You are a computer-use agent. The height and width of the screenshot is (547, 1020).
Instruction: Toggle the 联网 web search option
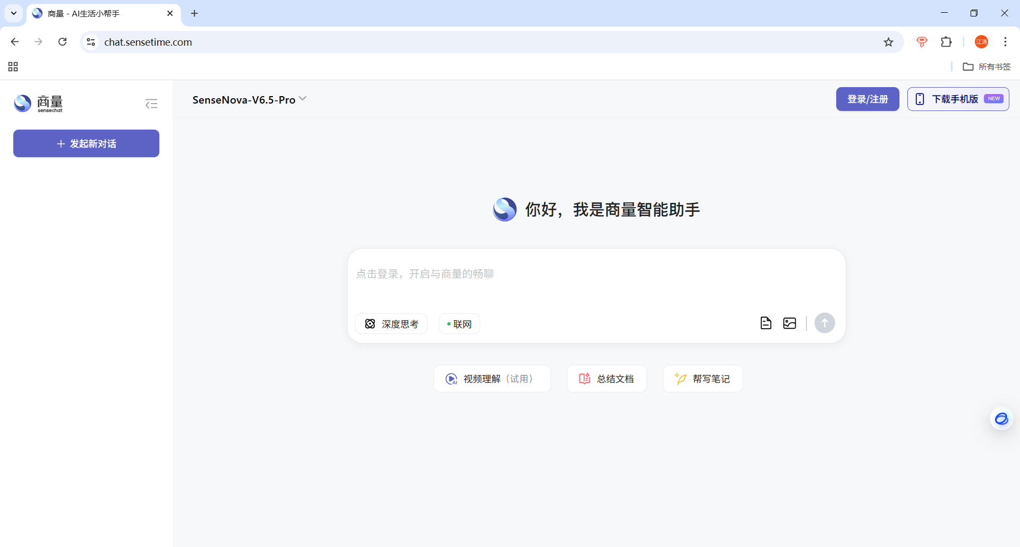[460, 324]
